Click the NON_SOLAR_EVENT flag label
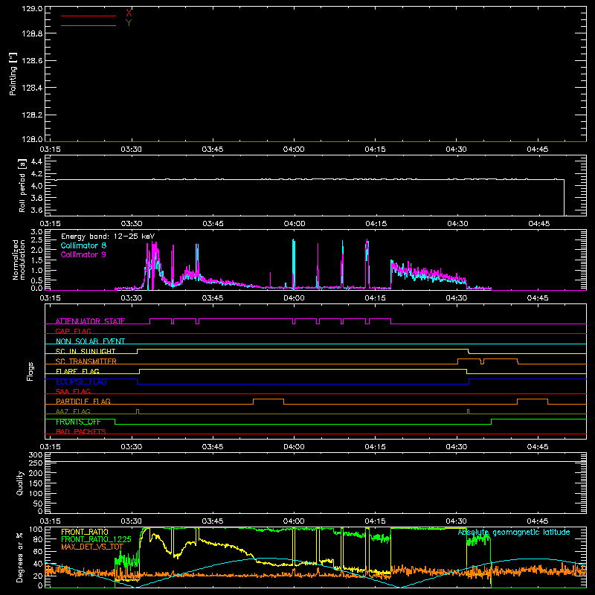The width and height of the screenshot is (595, 595). (x=90, y=341)
